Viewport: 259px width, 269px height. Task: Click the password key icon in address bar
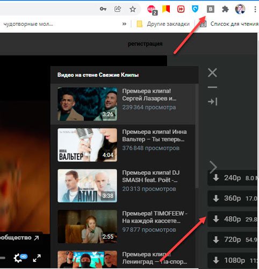click(103, 9)
